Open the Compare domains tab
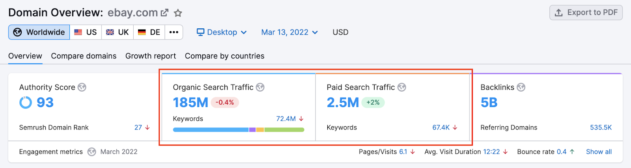This screenshot has width=631, height=168. [84, 56]
